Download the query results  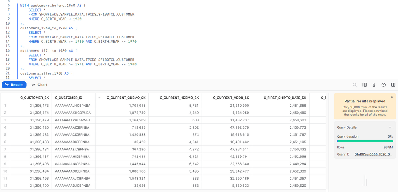(374, 85)
